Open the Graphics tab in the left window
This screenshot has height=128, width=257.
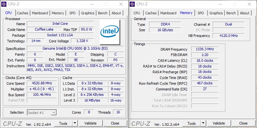click(88, 13)
